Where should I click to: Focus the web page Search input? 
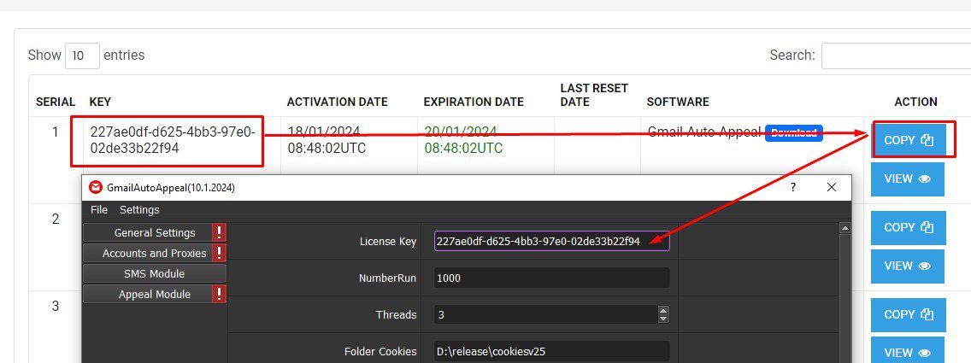pos(896,55)
